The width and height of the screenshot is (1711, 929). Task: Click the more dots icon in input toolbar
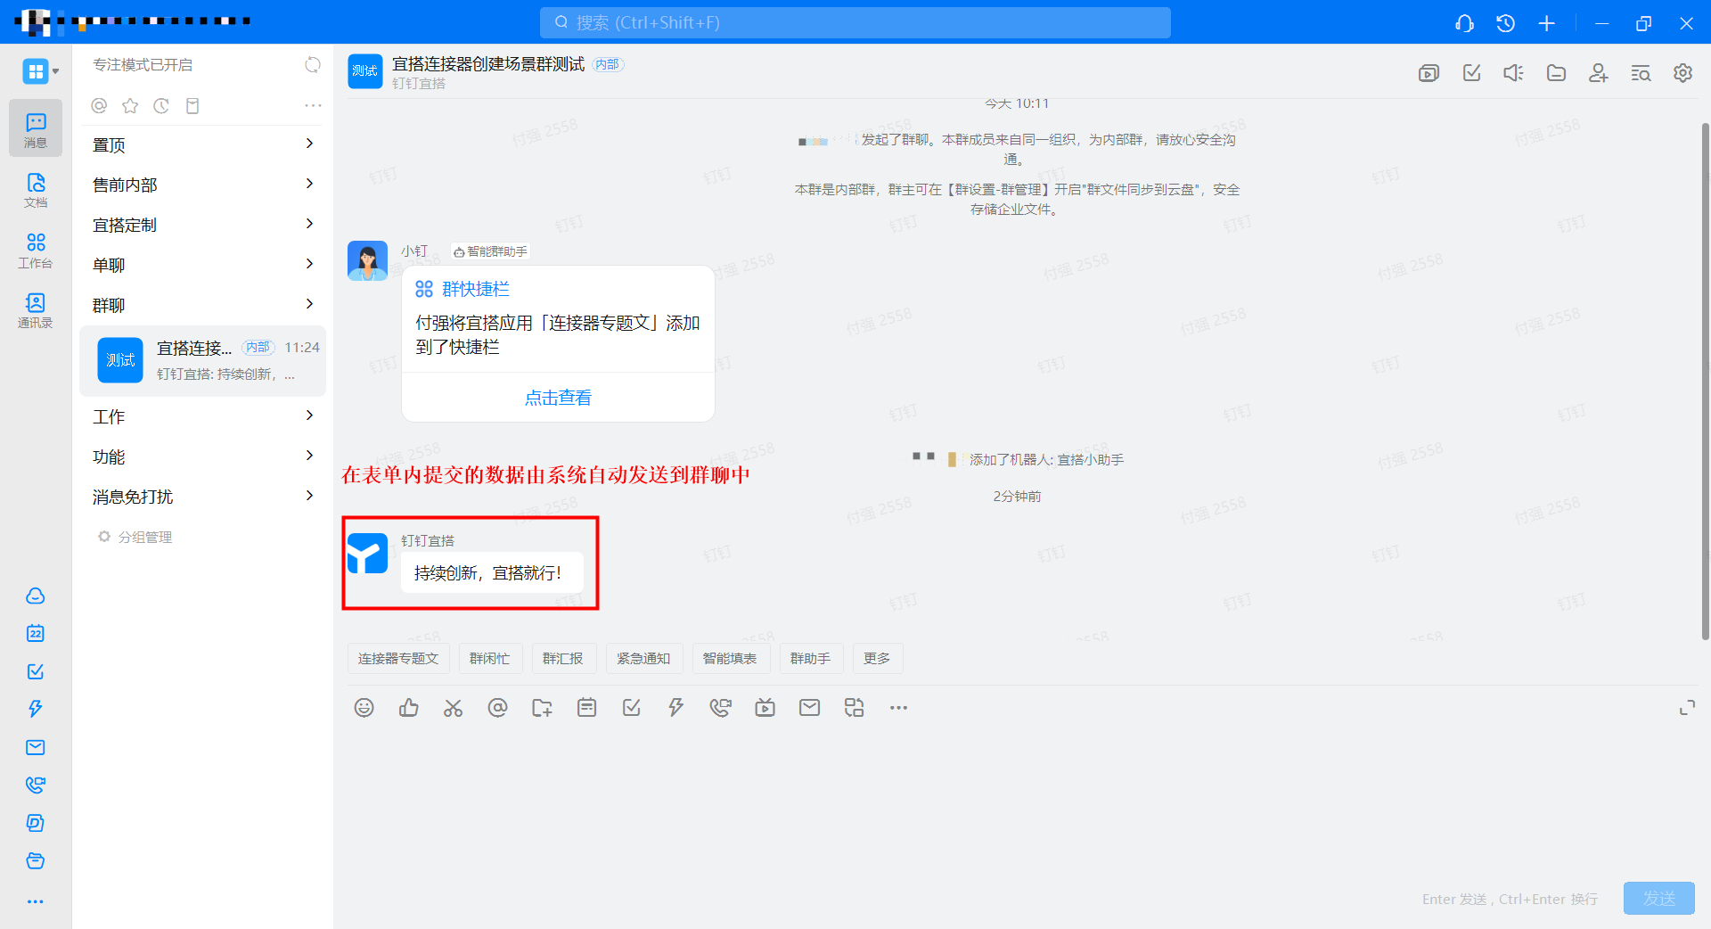898,708
